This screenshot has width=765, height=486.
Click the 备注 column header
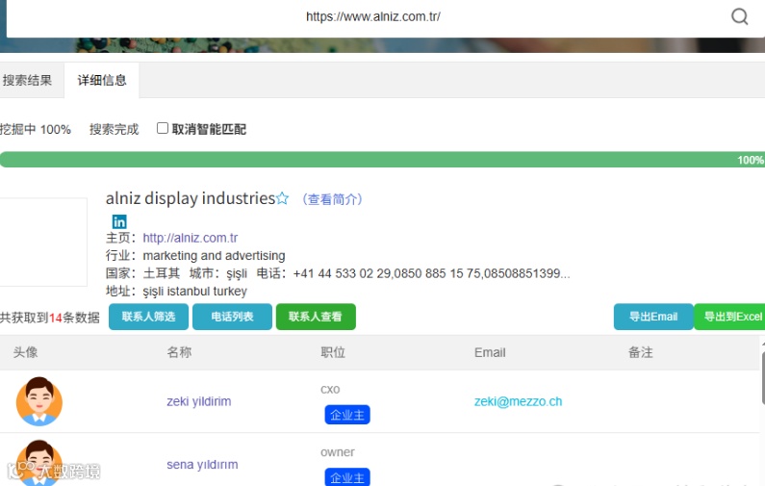coord(641,352)
